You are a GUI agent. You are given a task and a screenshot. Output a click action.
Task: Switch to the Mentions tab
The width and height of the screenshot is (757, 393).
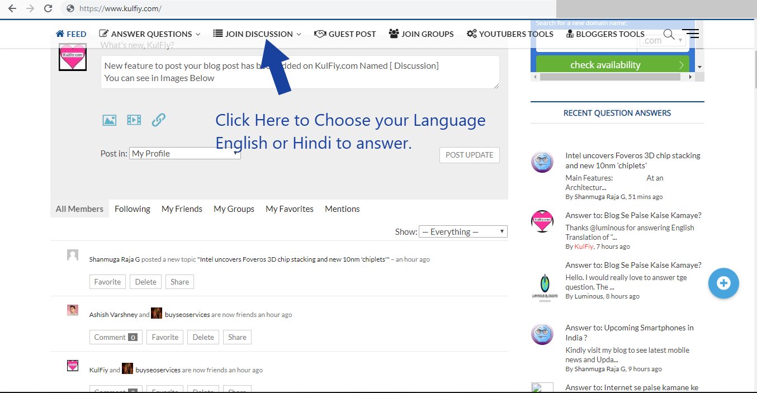click(x=342, y=209)
